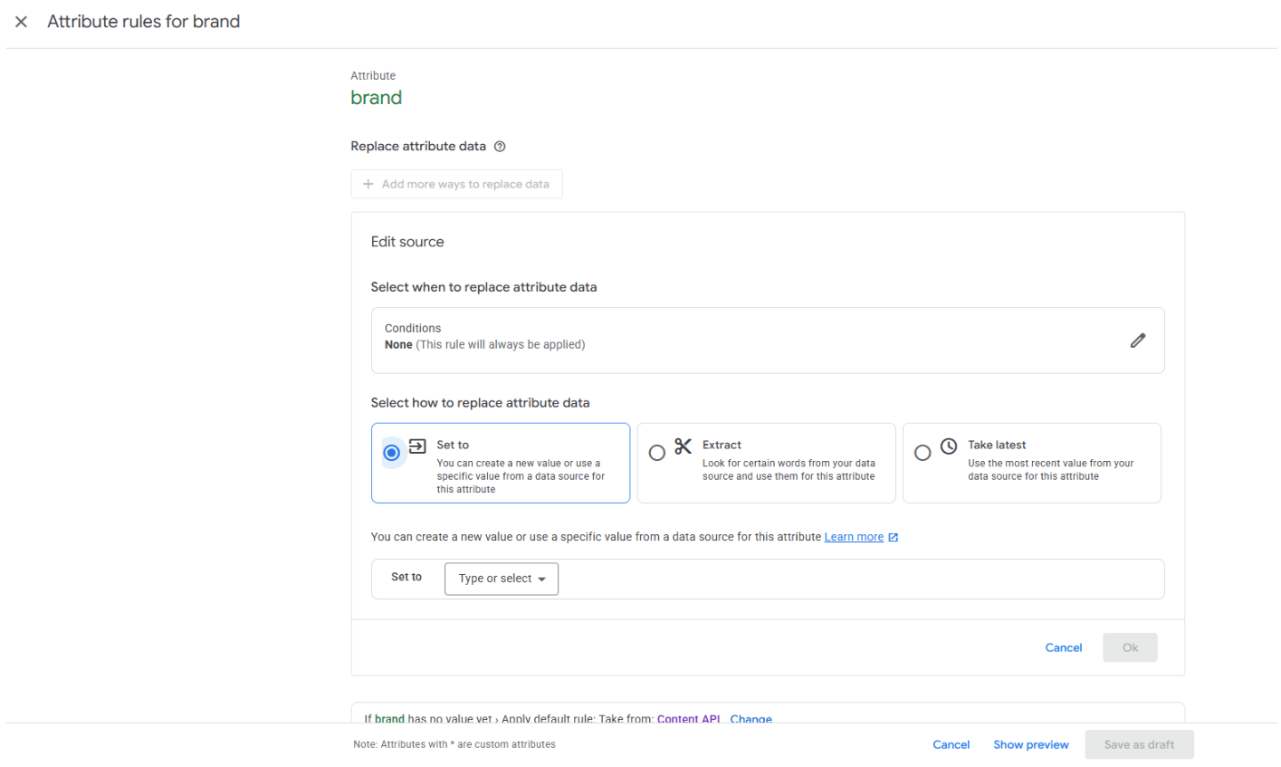This screenshot has height=767, width=1281.
Task: Click the Set to arrow icon
Action: point(417,446)
